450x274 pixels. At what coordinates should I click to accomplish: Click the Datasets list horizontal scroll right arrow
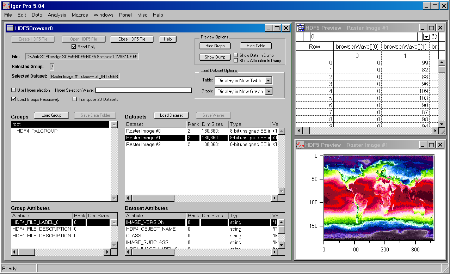point(274,198)
